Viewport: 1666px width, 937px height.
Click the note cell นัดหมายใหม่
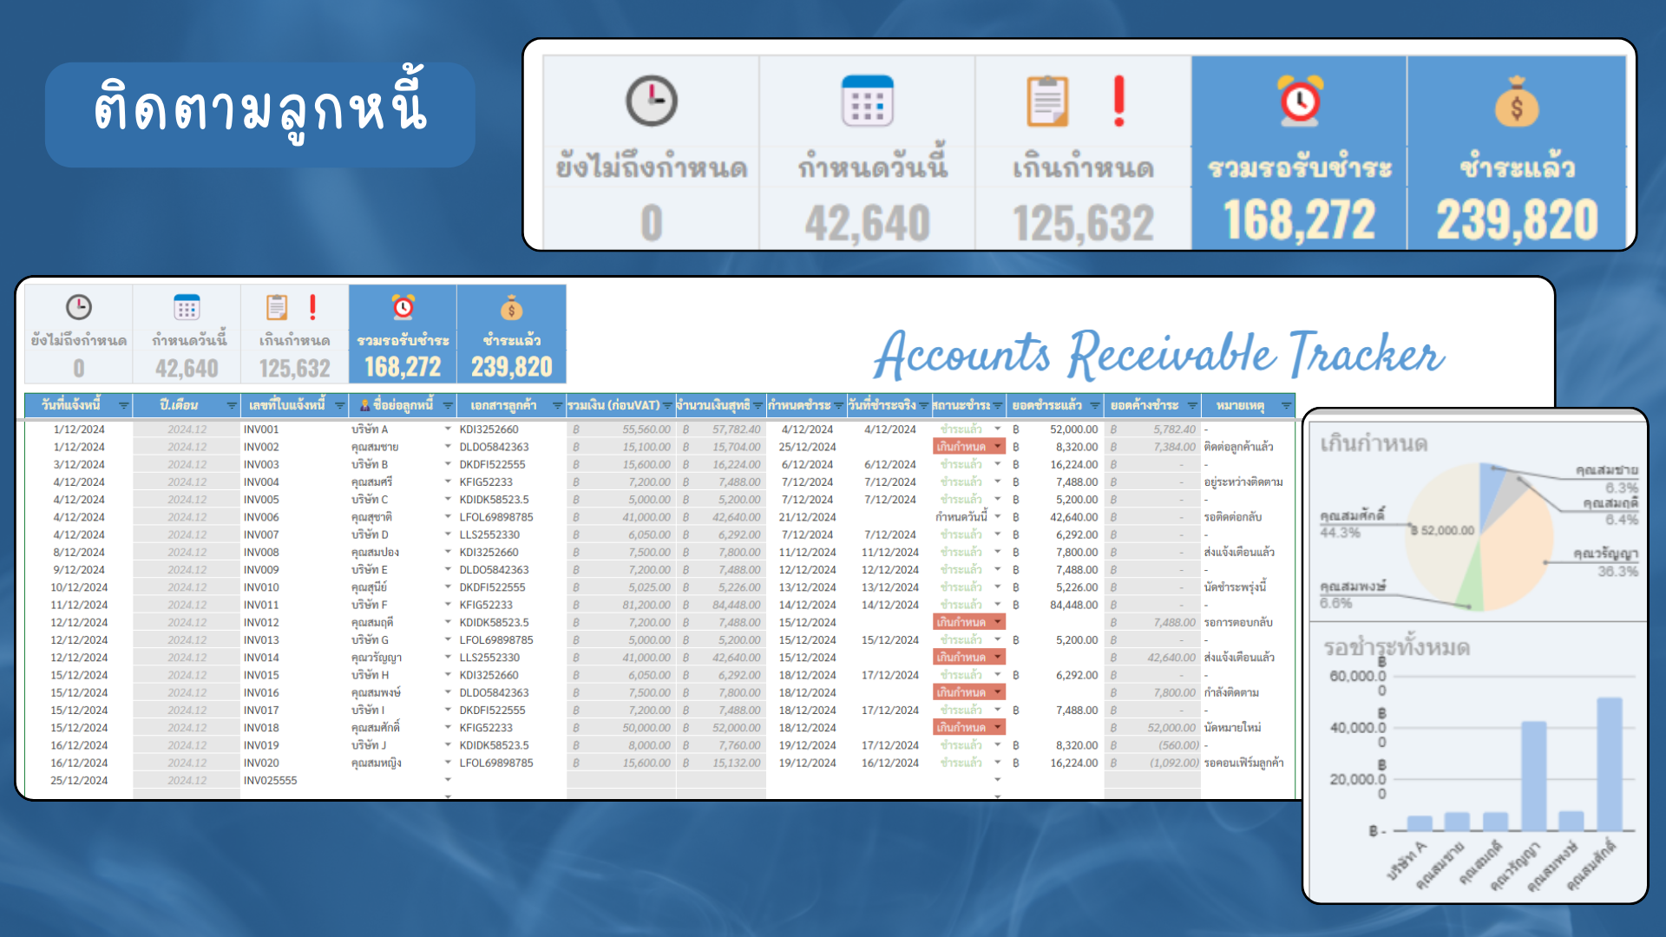(x=1248, y=727)
